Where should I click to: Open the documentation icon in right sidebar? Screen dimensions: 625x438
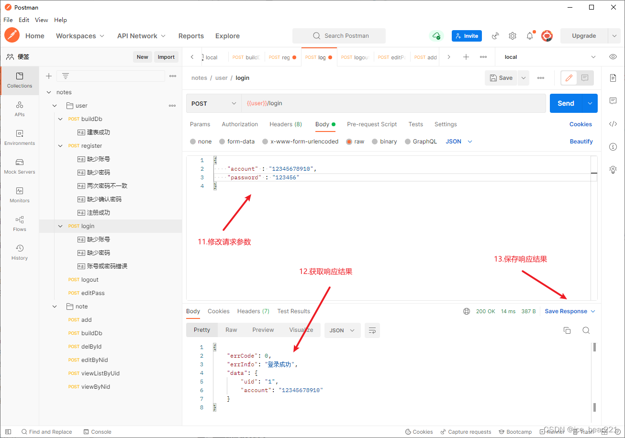click(613, 78)
